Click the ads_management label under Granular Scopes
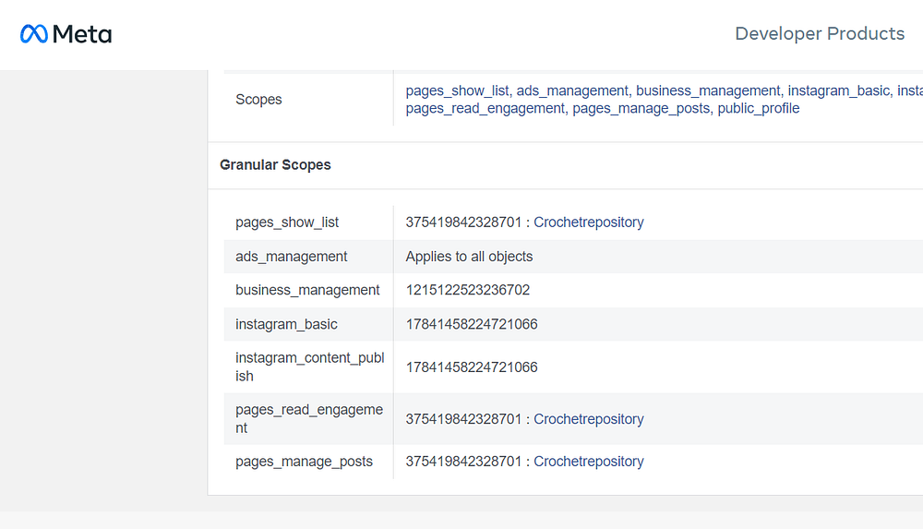 292,257
